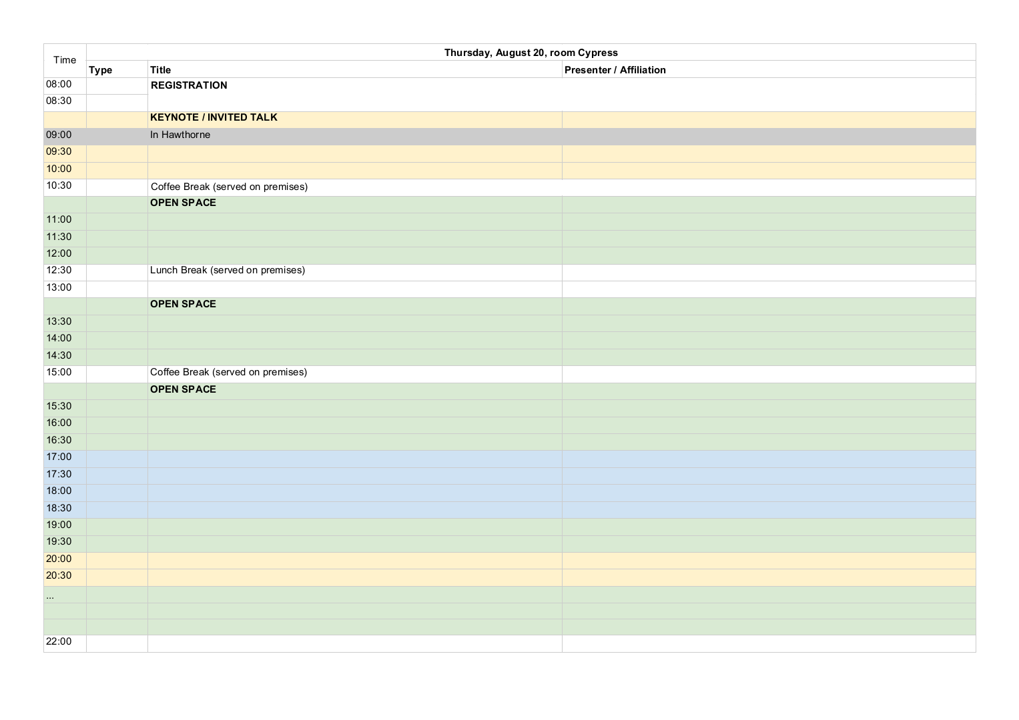Select the Time column header cell
Image resolution: width=1019 pixels, height=720 pixels.
pyautogui.click(x=65, y=61)
